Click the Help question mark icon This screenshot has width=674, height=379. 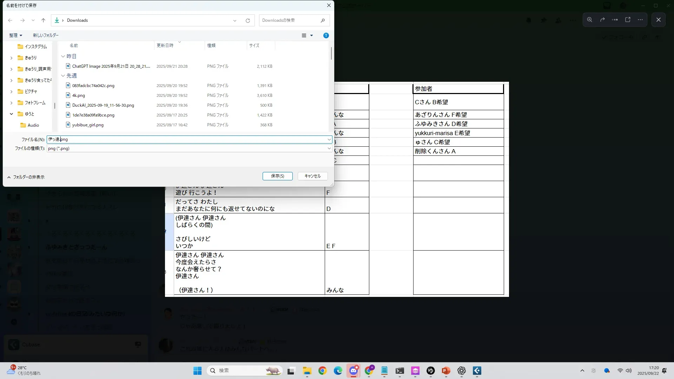click(x=326, y=35)
